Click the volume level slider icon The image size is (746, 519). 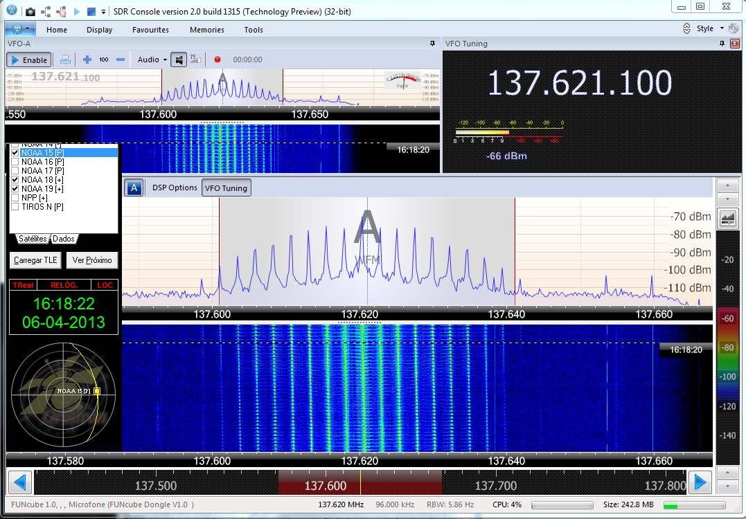click(195, 60)
